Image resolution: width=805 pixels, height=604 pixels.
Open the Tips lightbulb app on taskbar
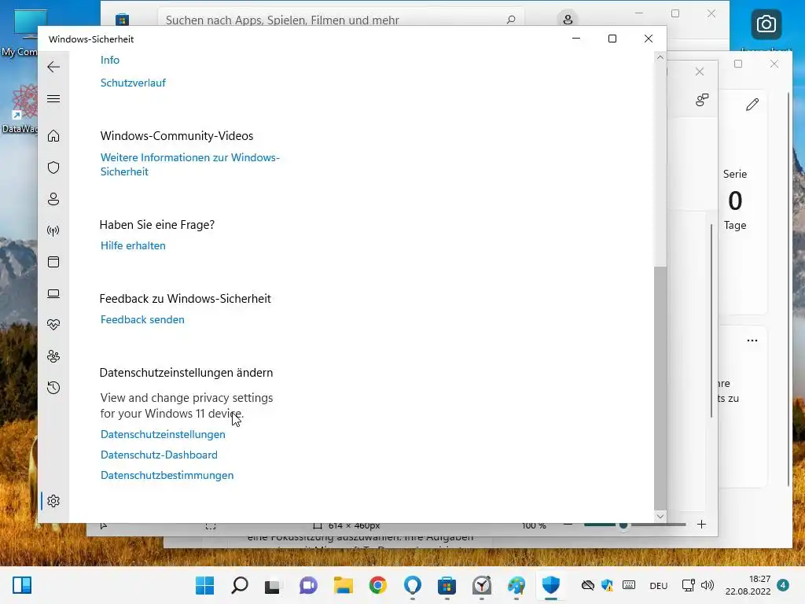click(x=413, y=585)
